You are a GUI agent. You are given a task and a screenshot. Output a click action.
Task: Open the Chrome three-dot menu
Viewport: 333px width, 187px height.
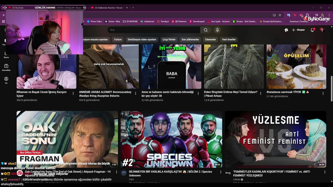pyautogui.click(x=329, y=15)
